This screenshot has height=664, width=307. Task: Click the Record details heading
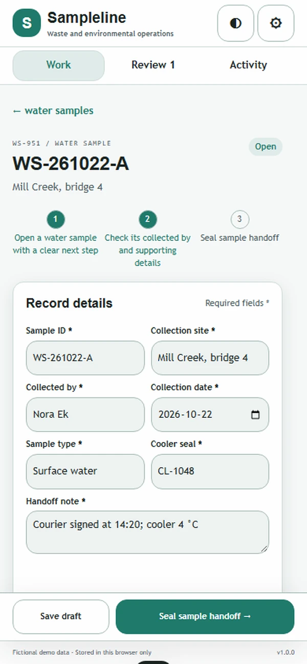(x=69, y=303)
